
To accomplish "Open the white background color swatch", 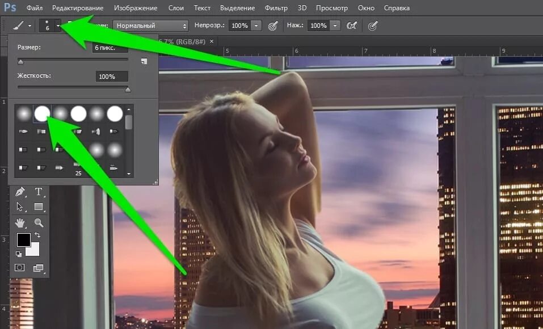I will pyautogui.click(x=34, y=250).
